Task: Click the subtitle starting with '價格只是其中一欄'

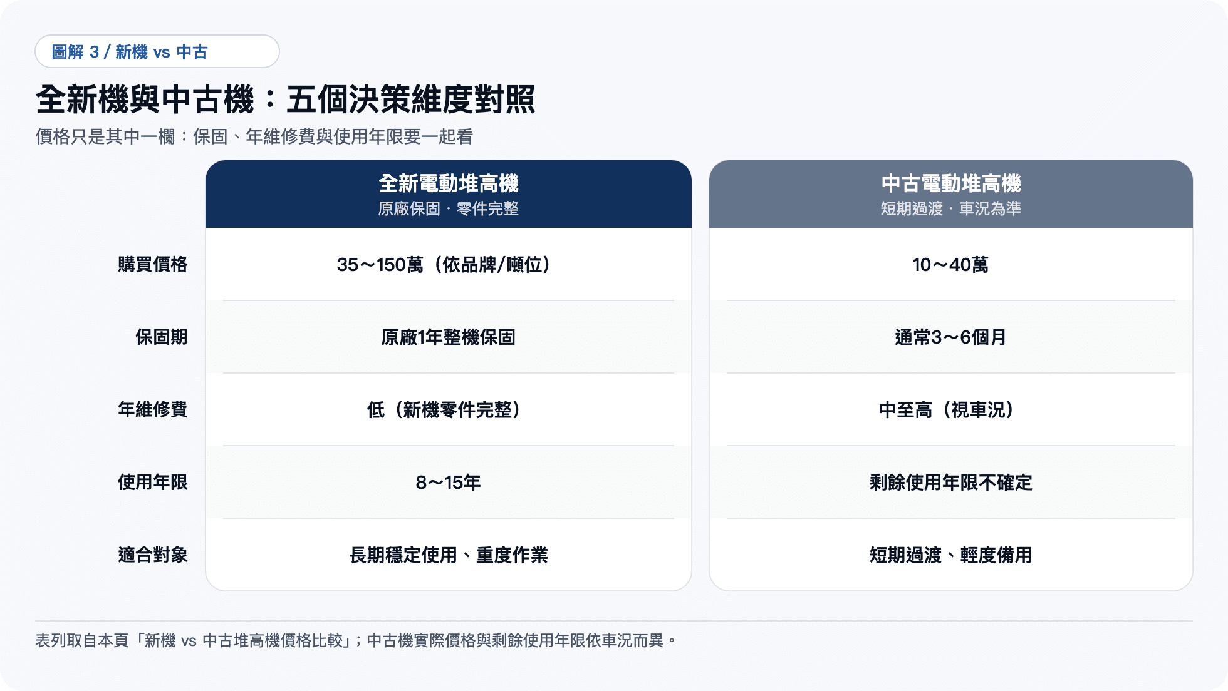Action: click(254, 136)
